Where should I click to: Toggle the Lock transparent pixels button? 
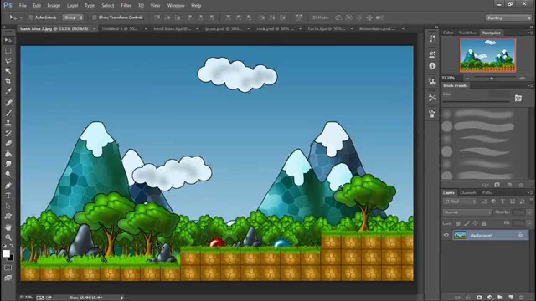click(458, 224)
